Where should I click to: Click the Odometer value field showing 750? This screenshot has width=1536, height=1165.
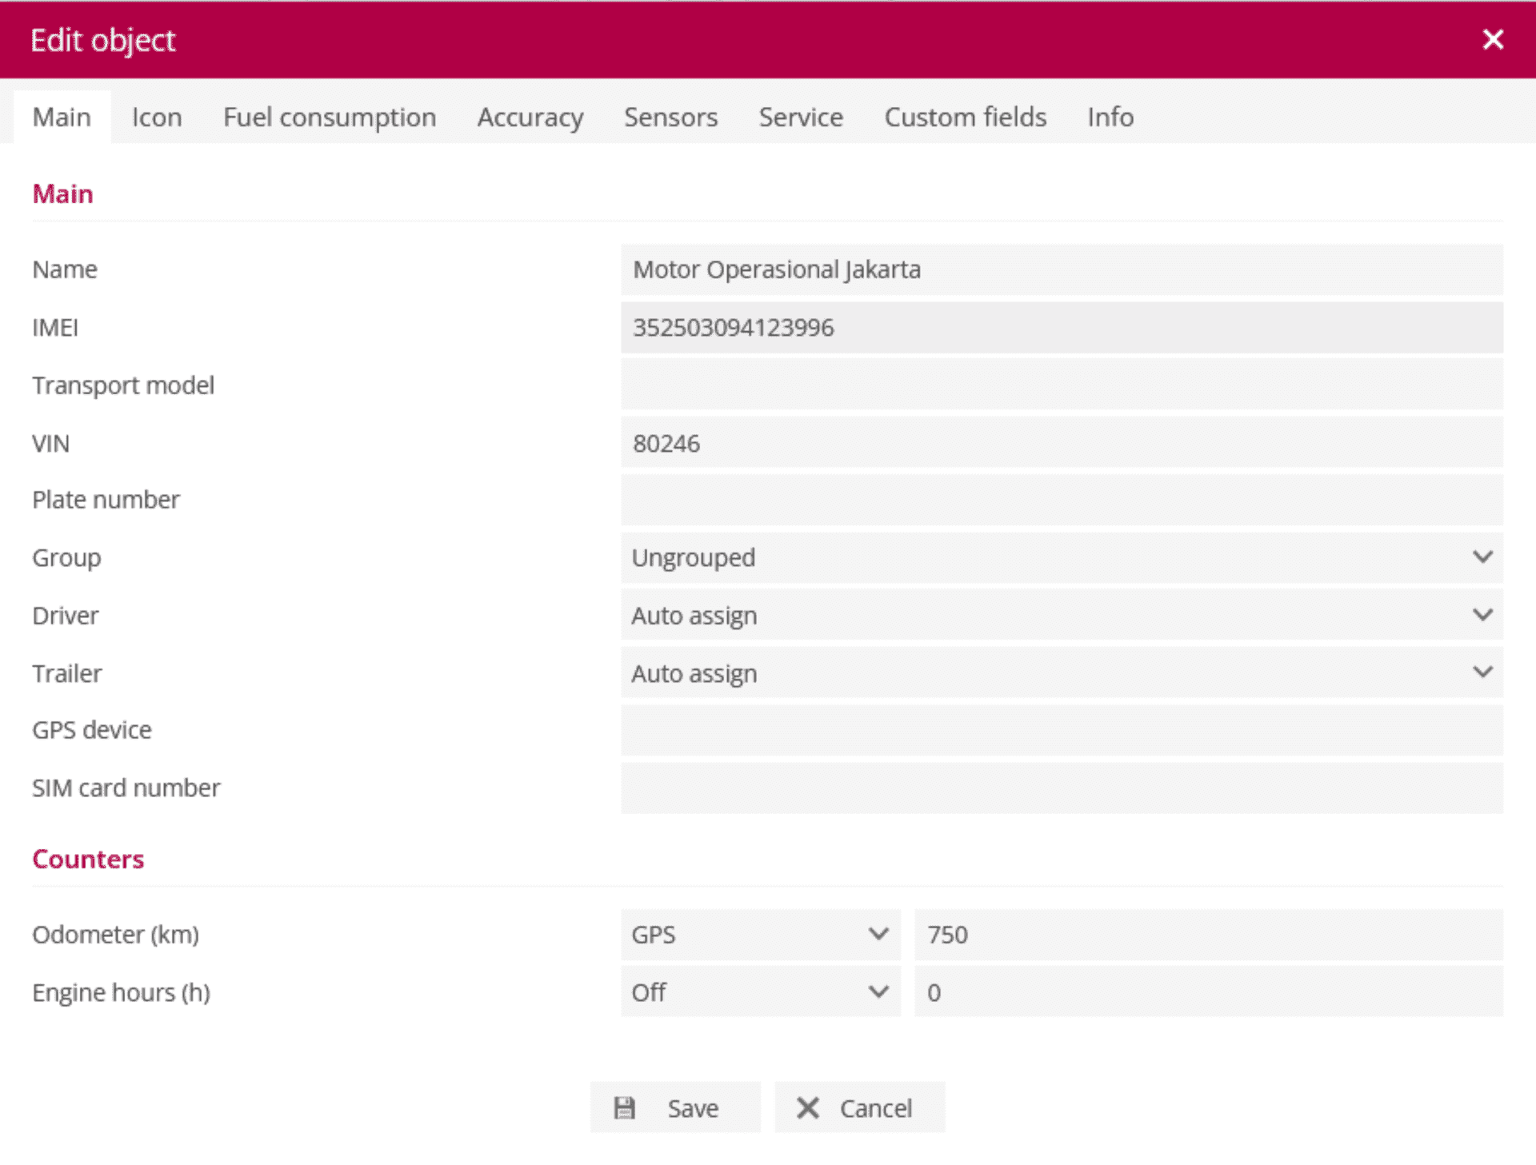click(1208, 934)
